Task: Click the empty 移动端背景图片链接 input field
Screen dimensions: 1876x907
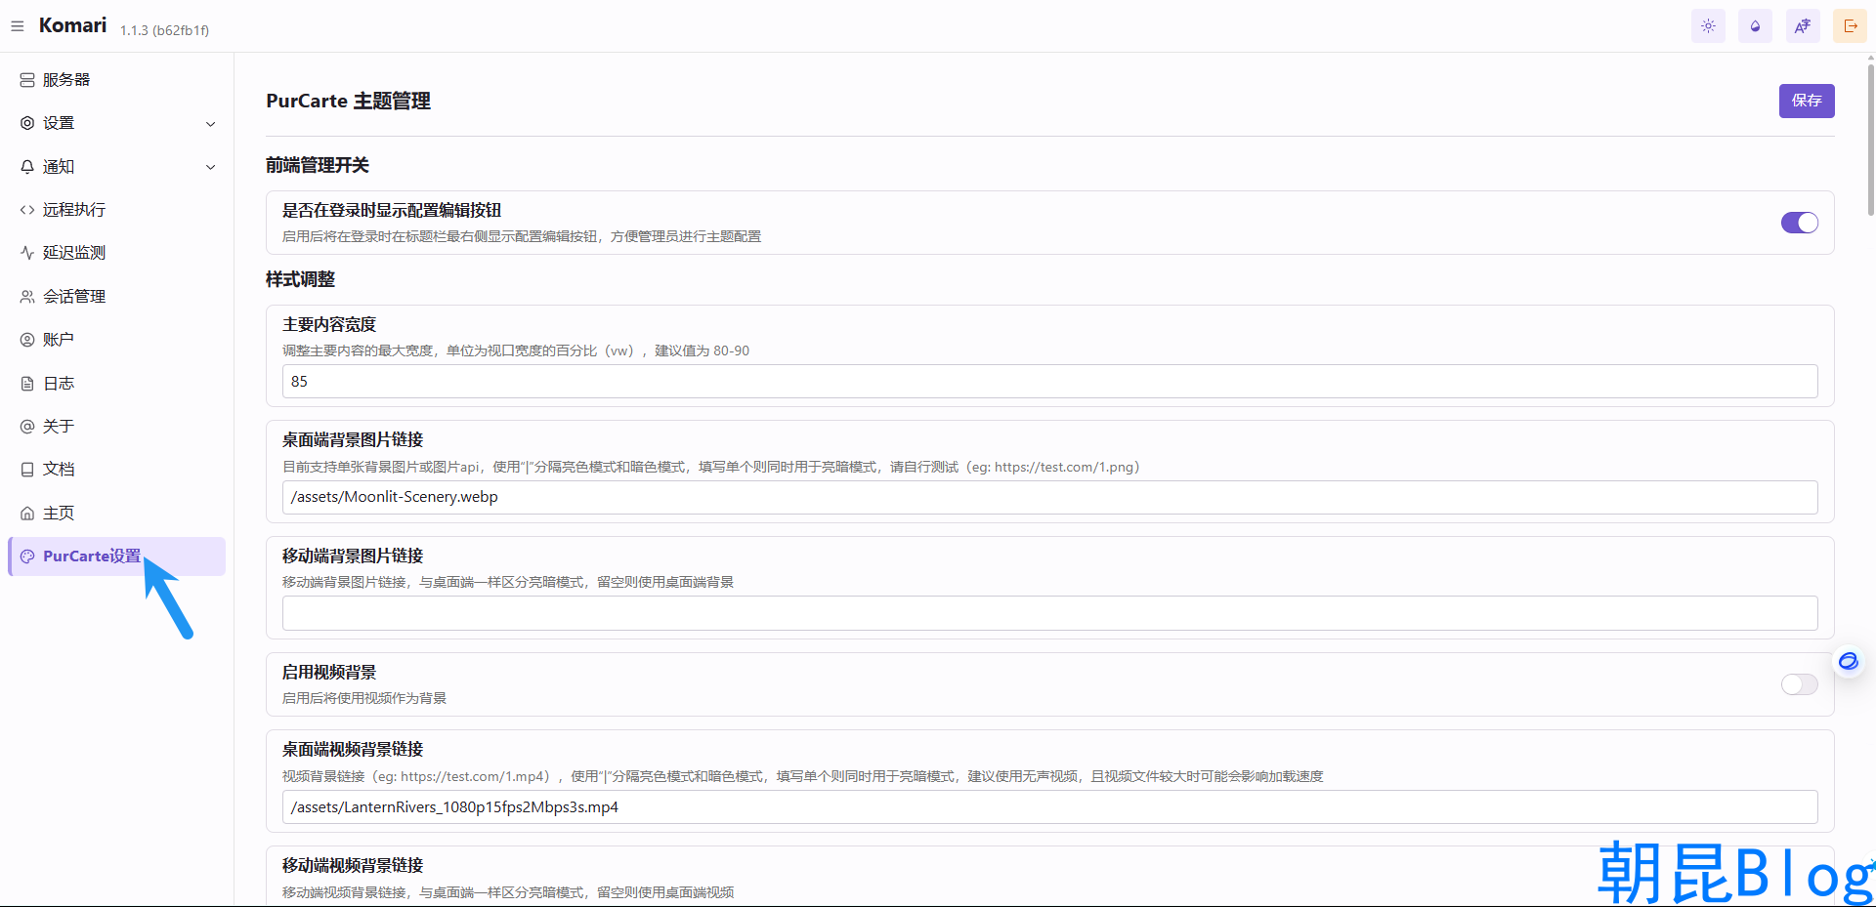Action: (x=1049, y=613)
